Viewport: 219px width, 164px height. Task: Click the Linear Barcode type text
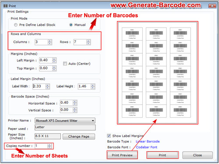coord(148,141)
